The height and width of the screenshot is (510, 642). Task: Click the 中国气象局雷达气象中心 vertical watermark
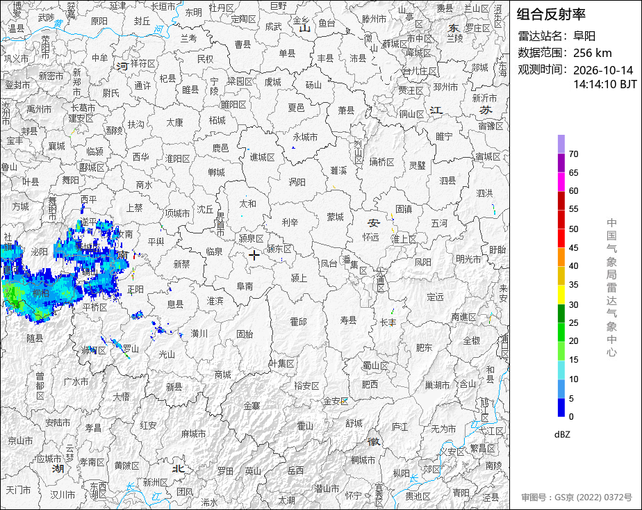(611, 288)
